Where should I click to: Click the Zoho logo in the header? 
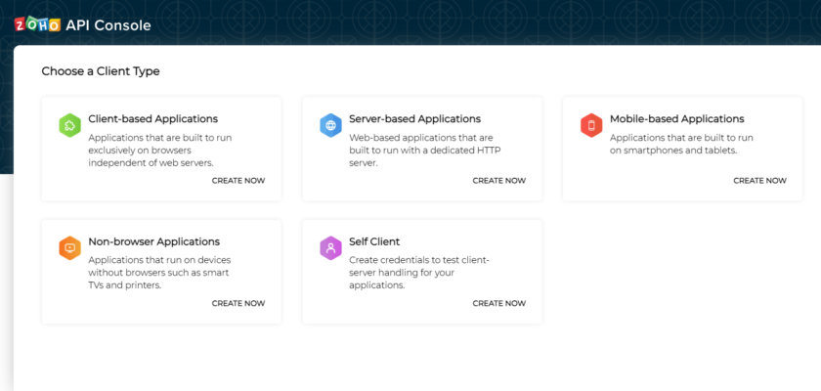tap(38, 24)
